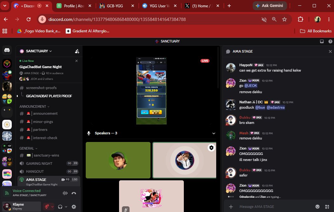334x212 pixels.
Task: Open the browser apps grid icon
Action: click(5, 31)
